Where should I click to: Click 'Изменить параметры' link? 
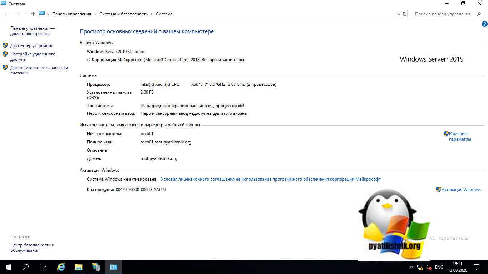[x=460, y=136]
